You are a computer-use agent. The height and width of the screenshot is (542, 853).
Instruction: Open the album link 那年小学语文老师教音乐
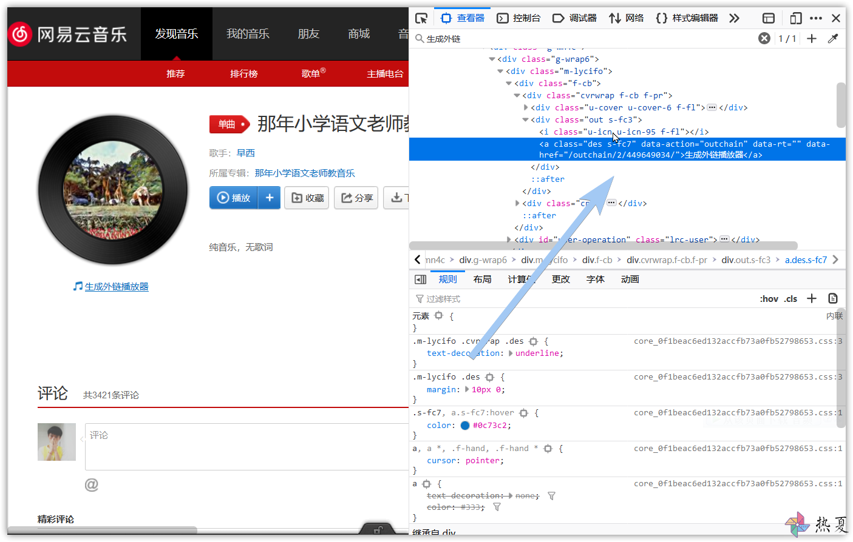click(305, 173)
